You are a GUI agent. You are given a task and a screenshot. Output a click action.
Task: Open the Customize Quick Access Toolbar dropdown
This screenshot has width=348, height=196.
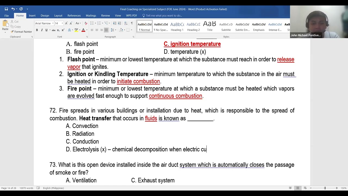27,9
